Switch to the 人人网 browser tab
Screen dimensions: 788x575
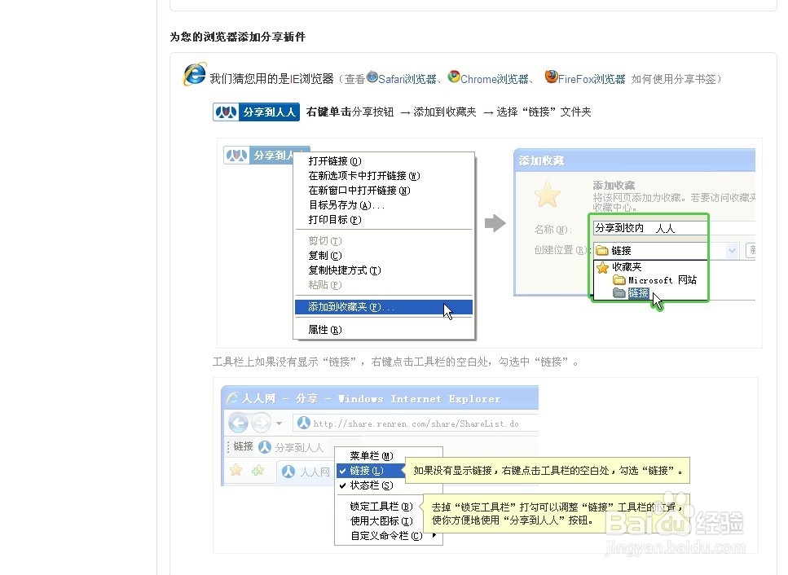pyautogui.click(x=306, y=472)
